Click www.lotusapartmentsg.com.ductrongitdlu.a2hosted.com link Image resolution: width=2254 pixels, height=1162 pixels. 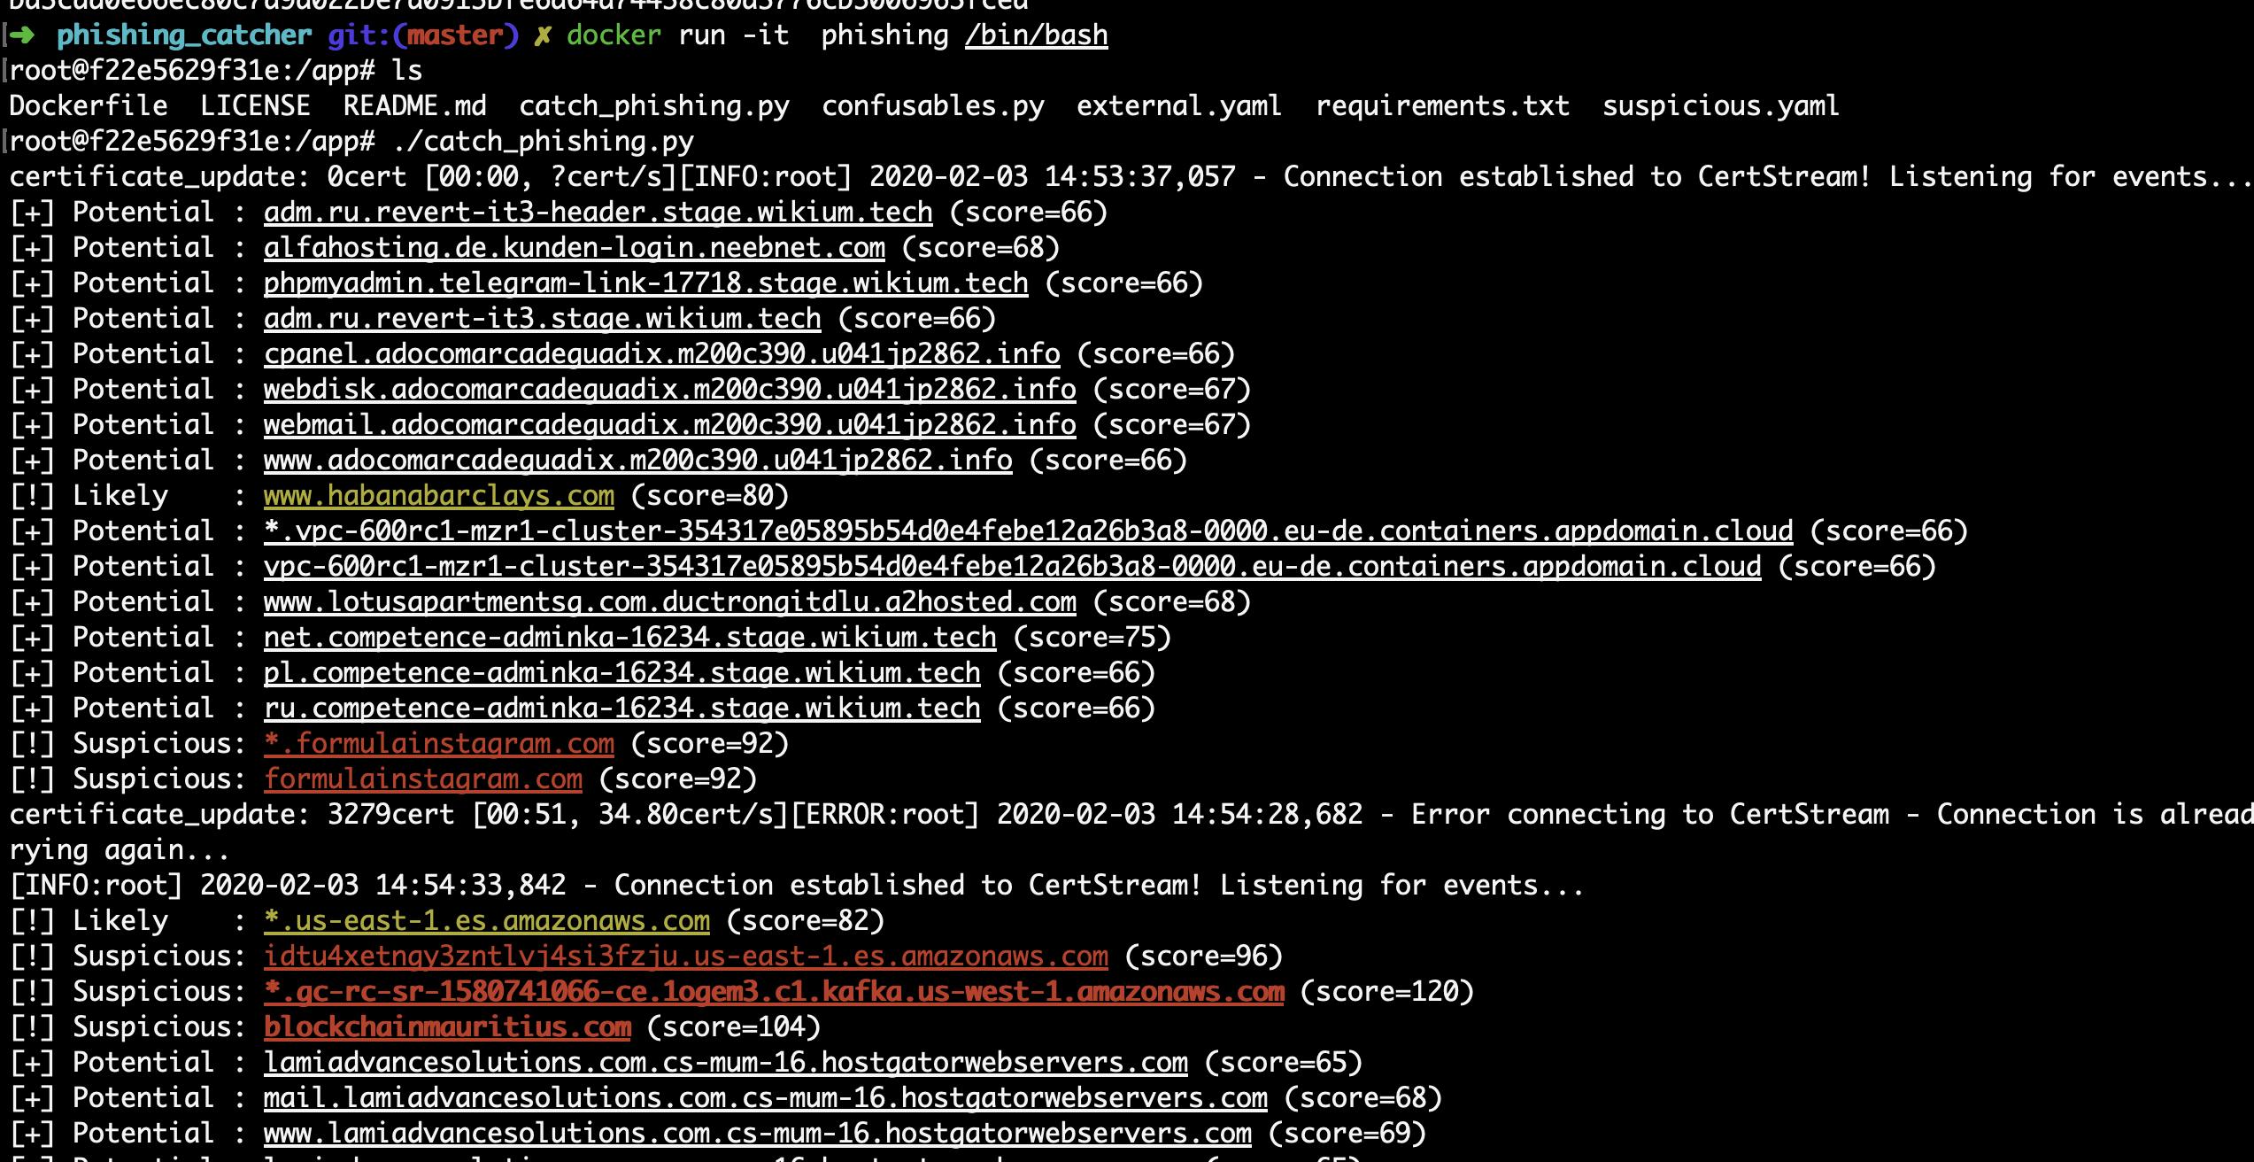click(669, 602)
